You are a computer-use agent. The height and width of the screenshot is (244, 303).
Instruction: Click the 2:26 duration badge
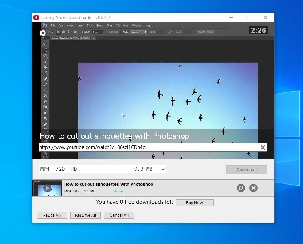[x=258, y=30]
